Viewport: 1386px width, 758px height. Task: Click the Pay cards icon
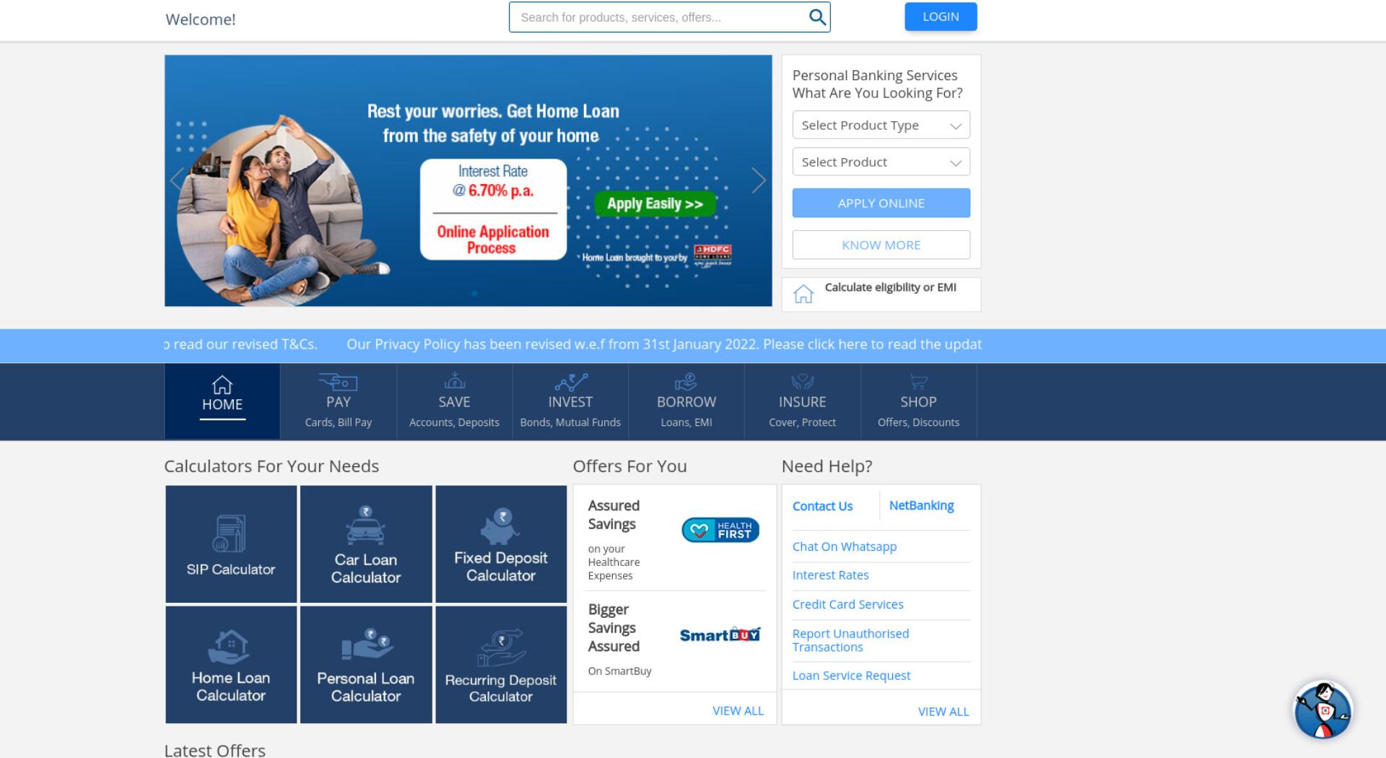[338, 381]
